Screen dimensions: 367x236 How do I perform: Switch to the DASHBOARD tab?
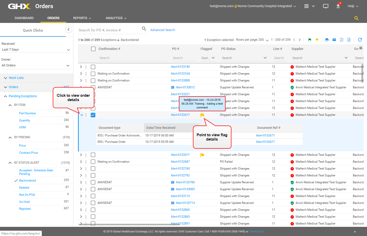click(x=24, y=18)
